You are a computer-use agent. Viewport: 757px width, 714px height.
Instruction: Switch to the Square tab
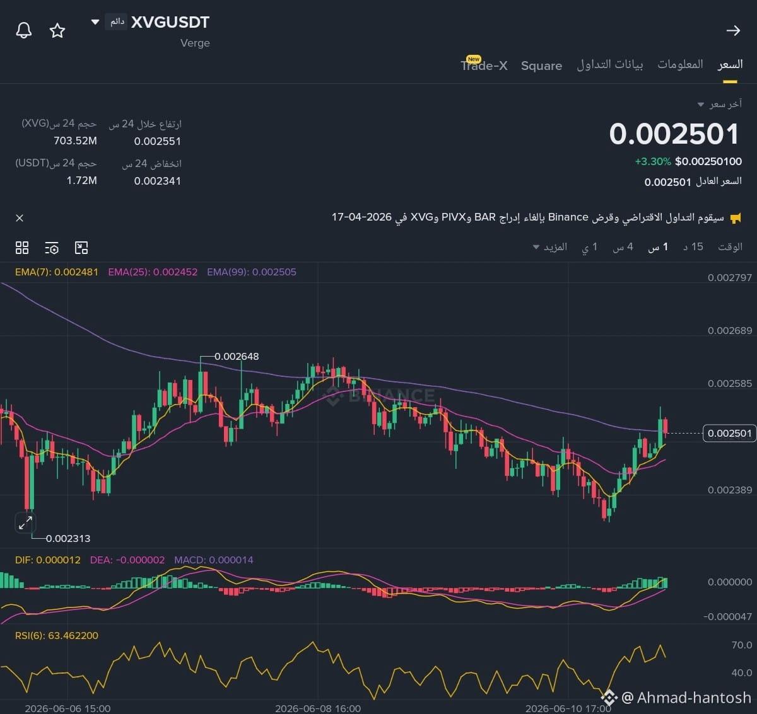541,66
